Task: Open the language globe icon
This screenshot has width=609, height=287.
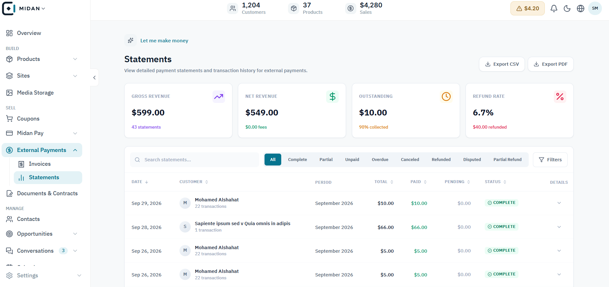Action: [580, 8]
